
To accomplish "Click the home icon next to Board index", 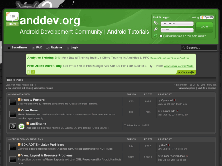I will [9, 48].
